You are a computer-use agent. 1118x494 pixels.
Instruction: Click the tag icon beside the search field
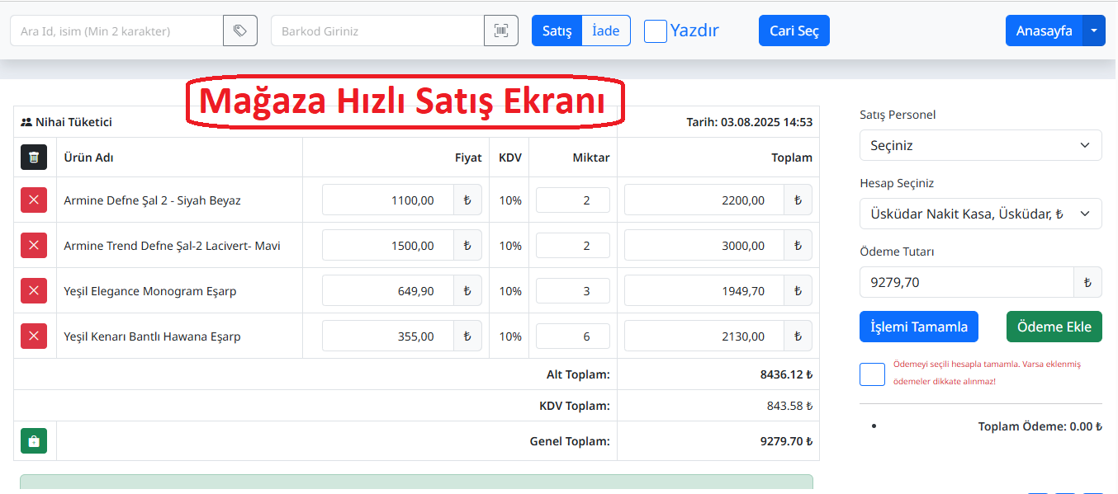click(239, 30)
